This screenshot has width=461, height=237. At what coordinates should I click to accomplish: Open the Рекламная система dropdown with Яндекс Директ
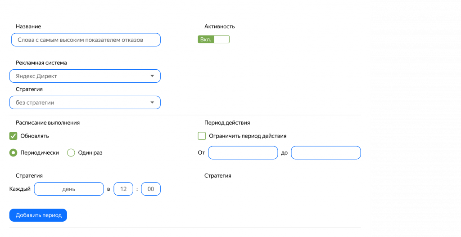[x=85, y=76]
